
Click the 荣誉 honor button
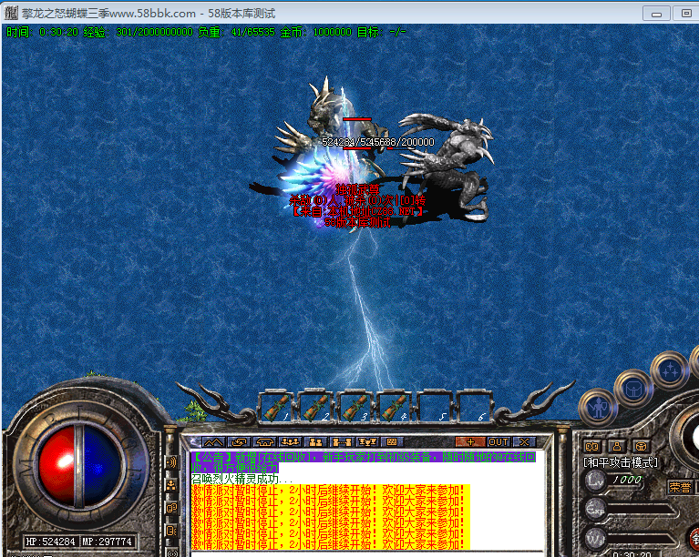coord(680,488)
